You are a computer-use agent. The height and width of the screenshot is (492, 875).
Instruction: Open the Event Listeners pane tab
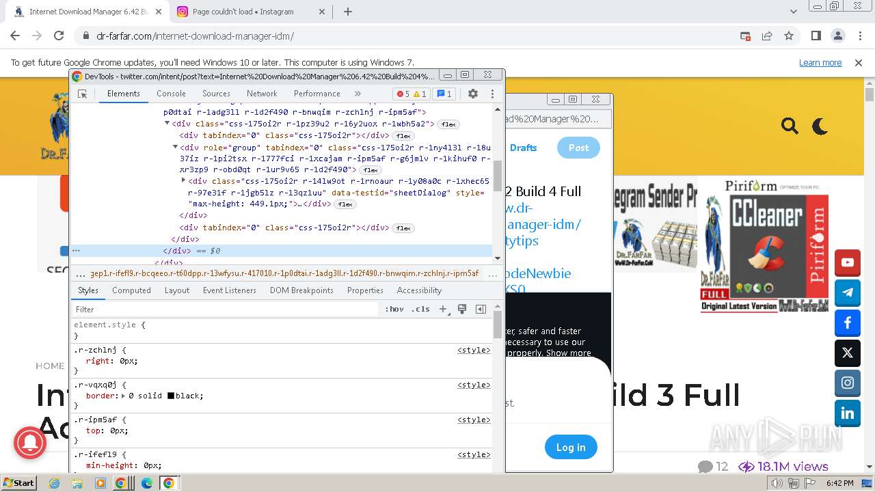tap(230, 290)
